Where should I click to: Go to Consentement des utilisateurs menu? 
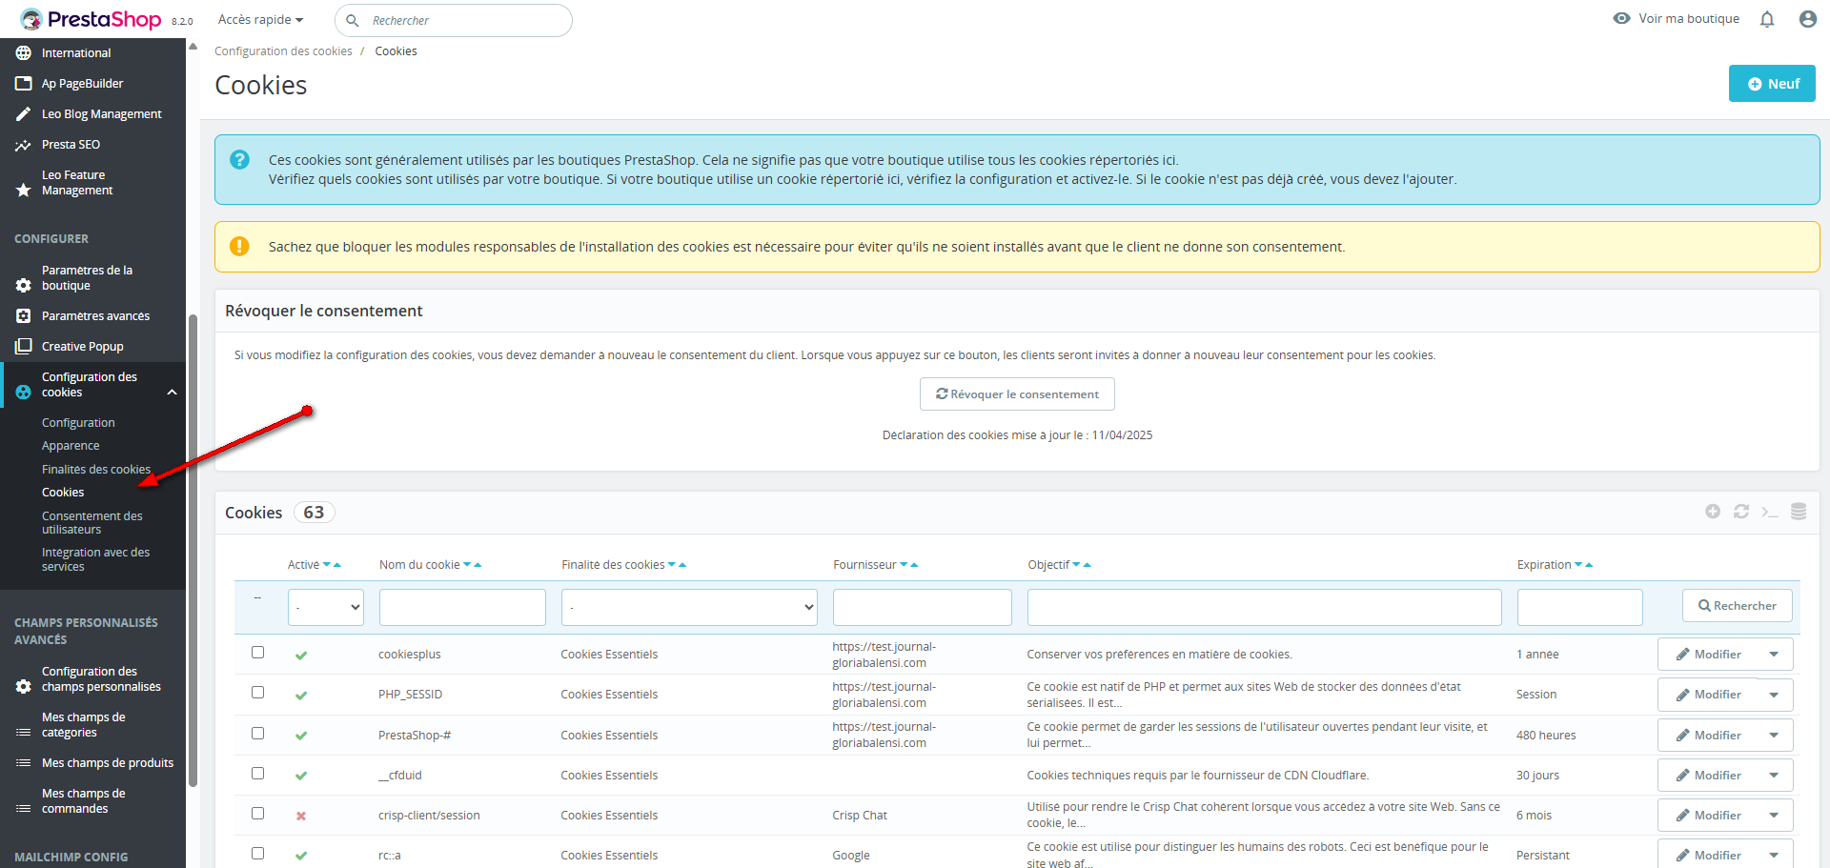[91, 522]
